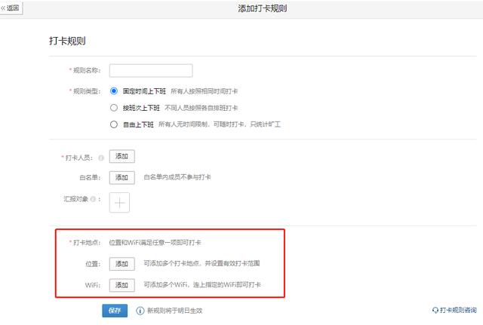Click 添加 button in WiFi row
This screenshot has width=483, height=325.
(x=122, y=285)
